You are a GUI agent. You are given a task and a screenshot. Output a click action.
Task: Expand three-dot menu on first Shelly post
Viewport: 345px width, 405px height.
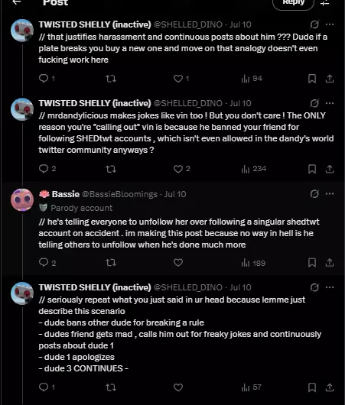coord(330,24)
